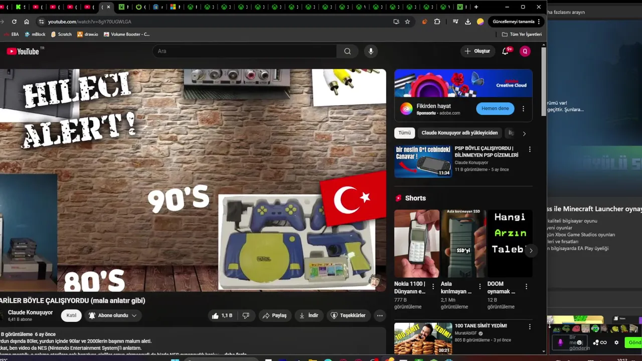
Task: Open options for Nokia 1100 short
Action: point(433,286)
